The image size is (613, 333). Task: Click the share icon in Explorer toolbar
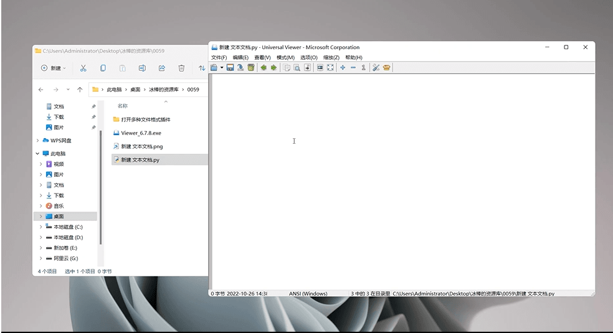point(162,68)
